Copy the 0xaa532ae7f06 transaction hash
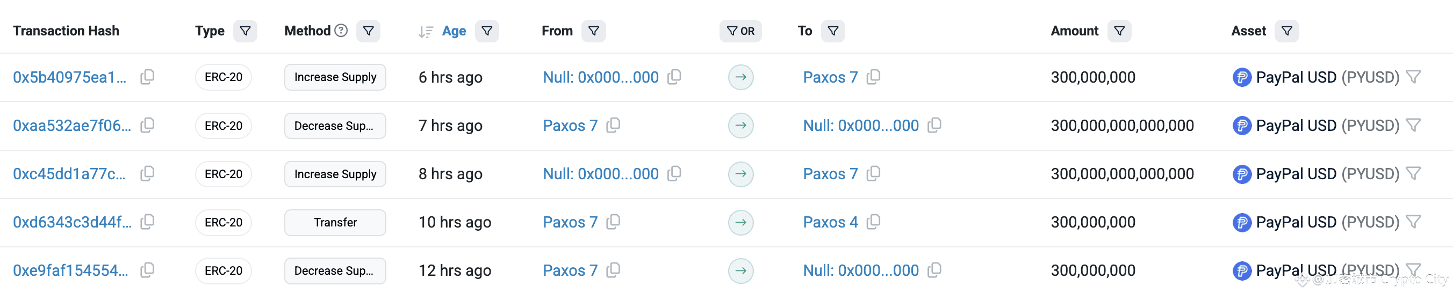This screenshot has height=293, width=1453. pyautogui.click(x=147, y=125)
